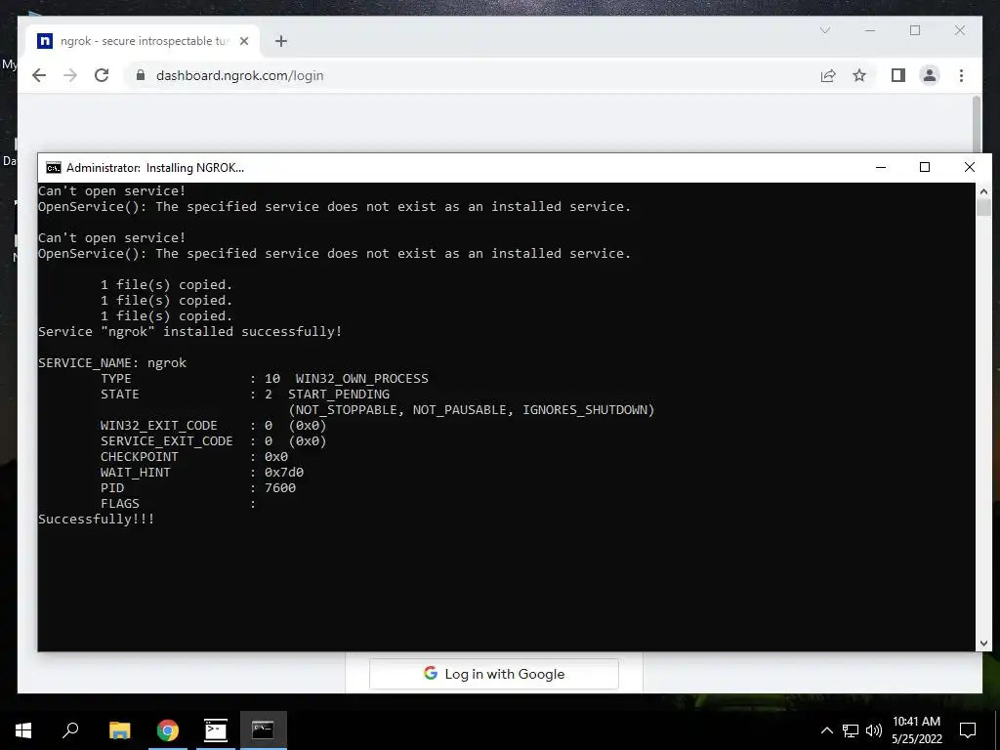Open notification action center
Screen dimensions: 1000x750
point(968,730)
